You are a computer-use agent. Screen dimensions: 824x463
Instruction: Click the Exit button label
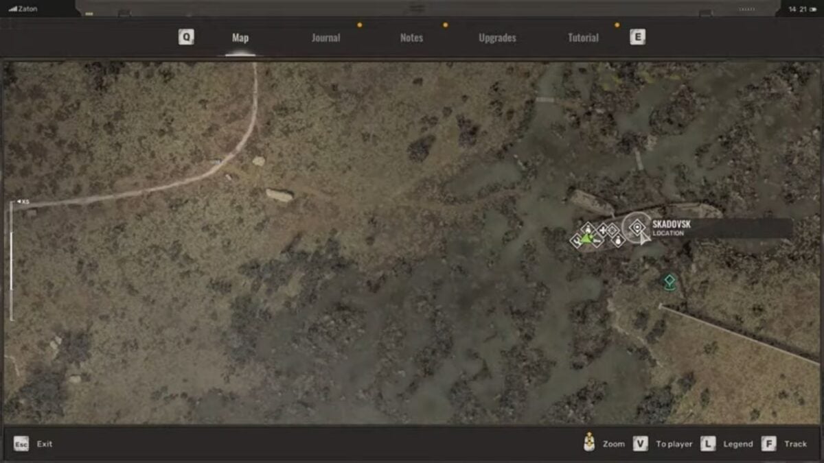pyautogui.click(x=45, y=444)
